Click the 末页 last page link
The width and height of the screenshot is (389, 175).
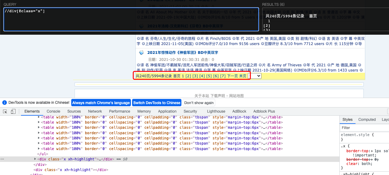(x=243, y=76)
